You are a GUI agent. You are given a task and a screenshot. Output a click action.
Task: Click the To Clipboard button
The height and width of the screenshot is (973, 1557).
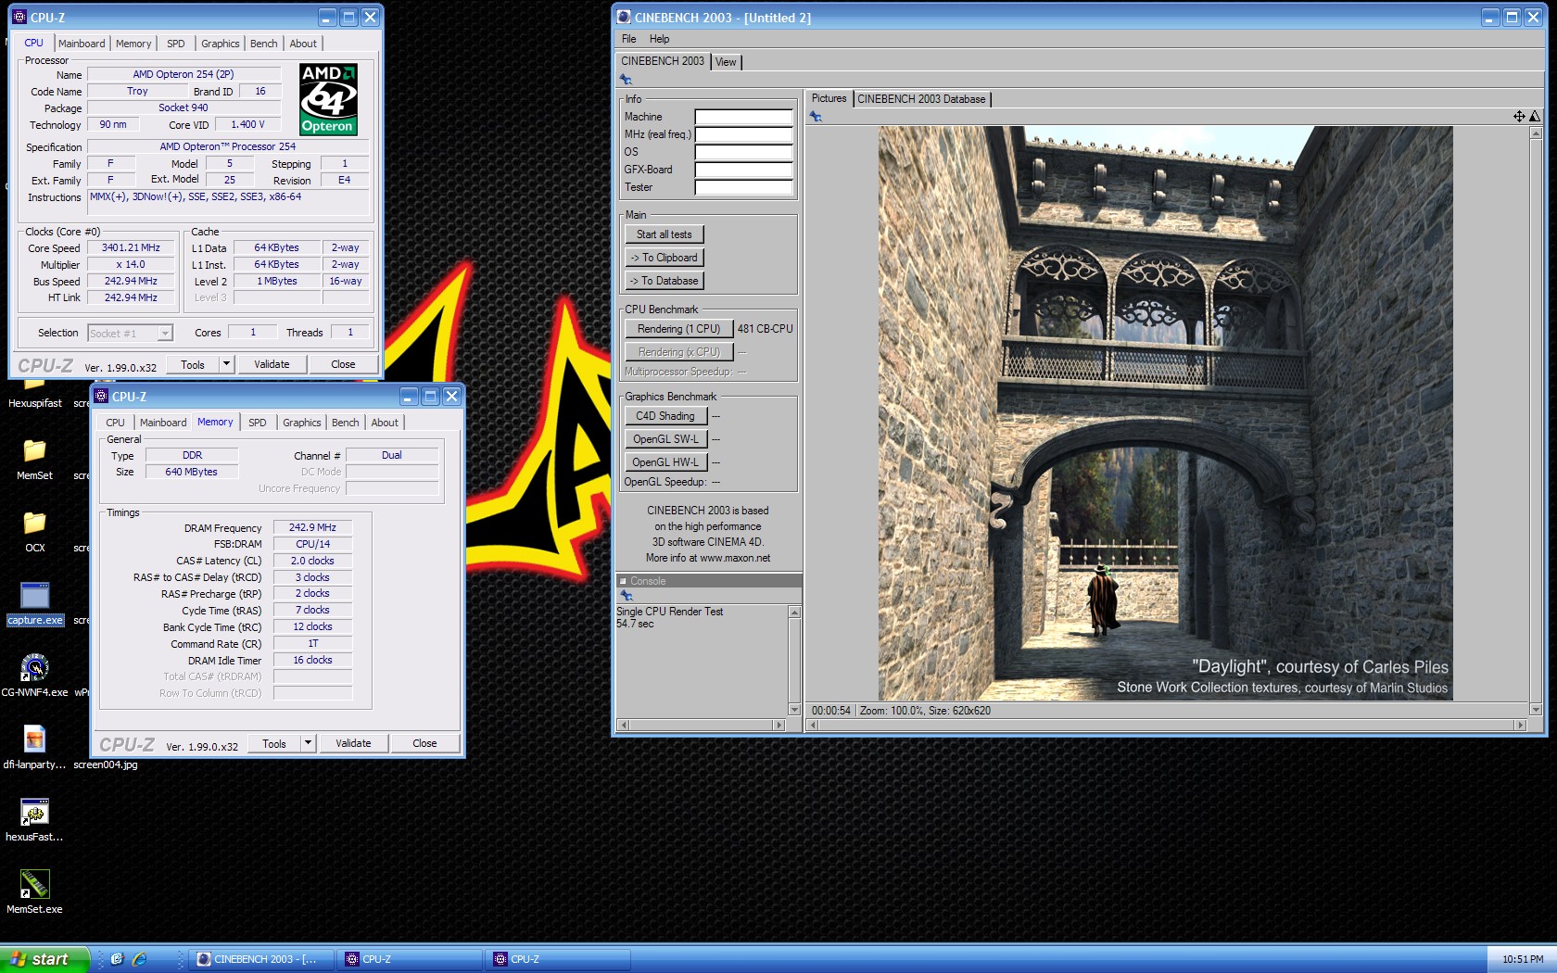(665, 258)
